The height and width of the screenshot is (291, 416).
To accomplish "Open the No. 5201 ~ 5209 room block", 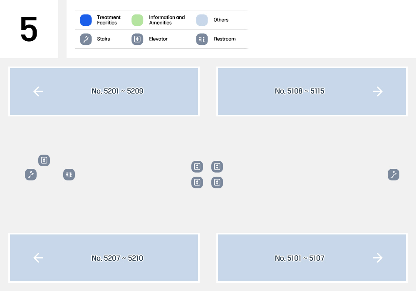I will point(104,91).
